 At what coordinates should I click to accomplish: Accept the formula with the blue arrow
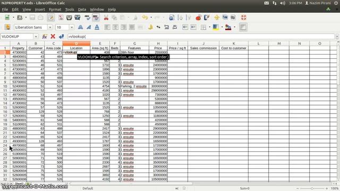pos(62,37)
